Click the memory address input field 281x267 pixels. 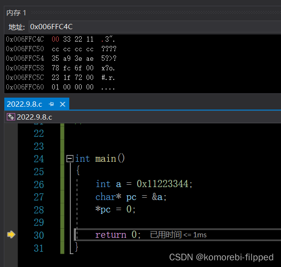point(155,27)
